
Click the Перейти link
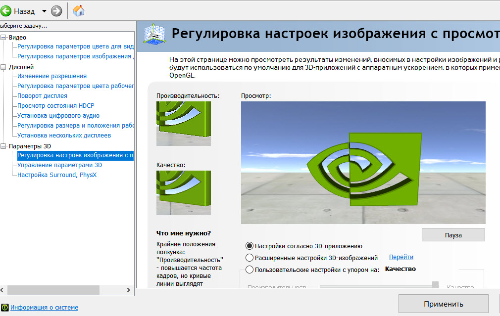point(401,257)
